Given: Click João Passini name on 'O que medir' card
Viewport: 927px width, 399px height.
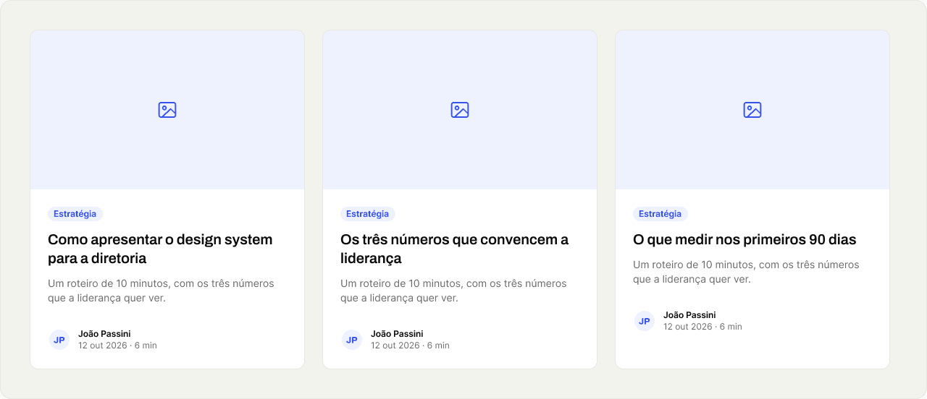Looking at the screenshot, I should (689, 315).
